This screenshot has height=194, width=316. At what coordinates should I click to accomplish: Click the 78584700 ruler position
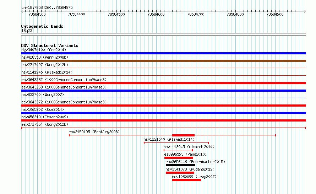(196, 14)
